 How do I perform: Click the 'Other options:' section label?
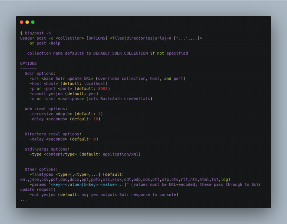point(41,169)
